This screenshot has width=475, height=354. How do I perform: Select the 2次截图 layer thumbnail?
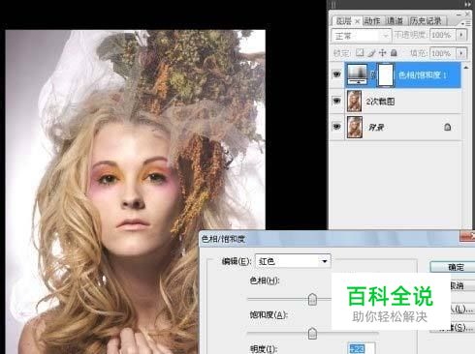(354, 102)
